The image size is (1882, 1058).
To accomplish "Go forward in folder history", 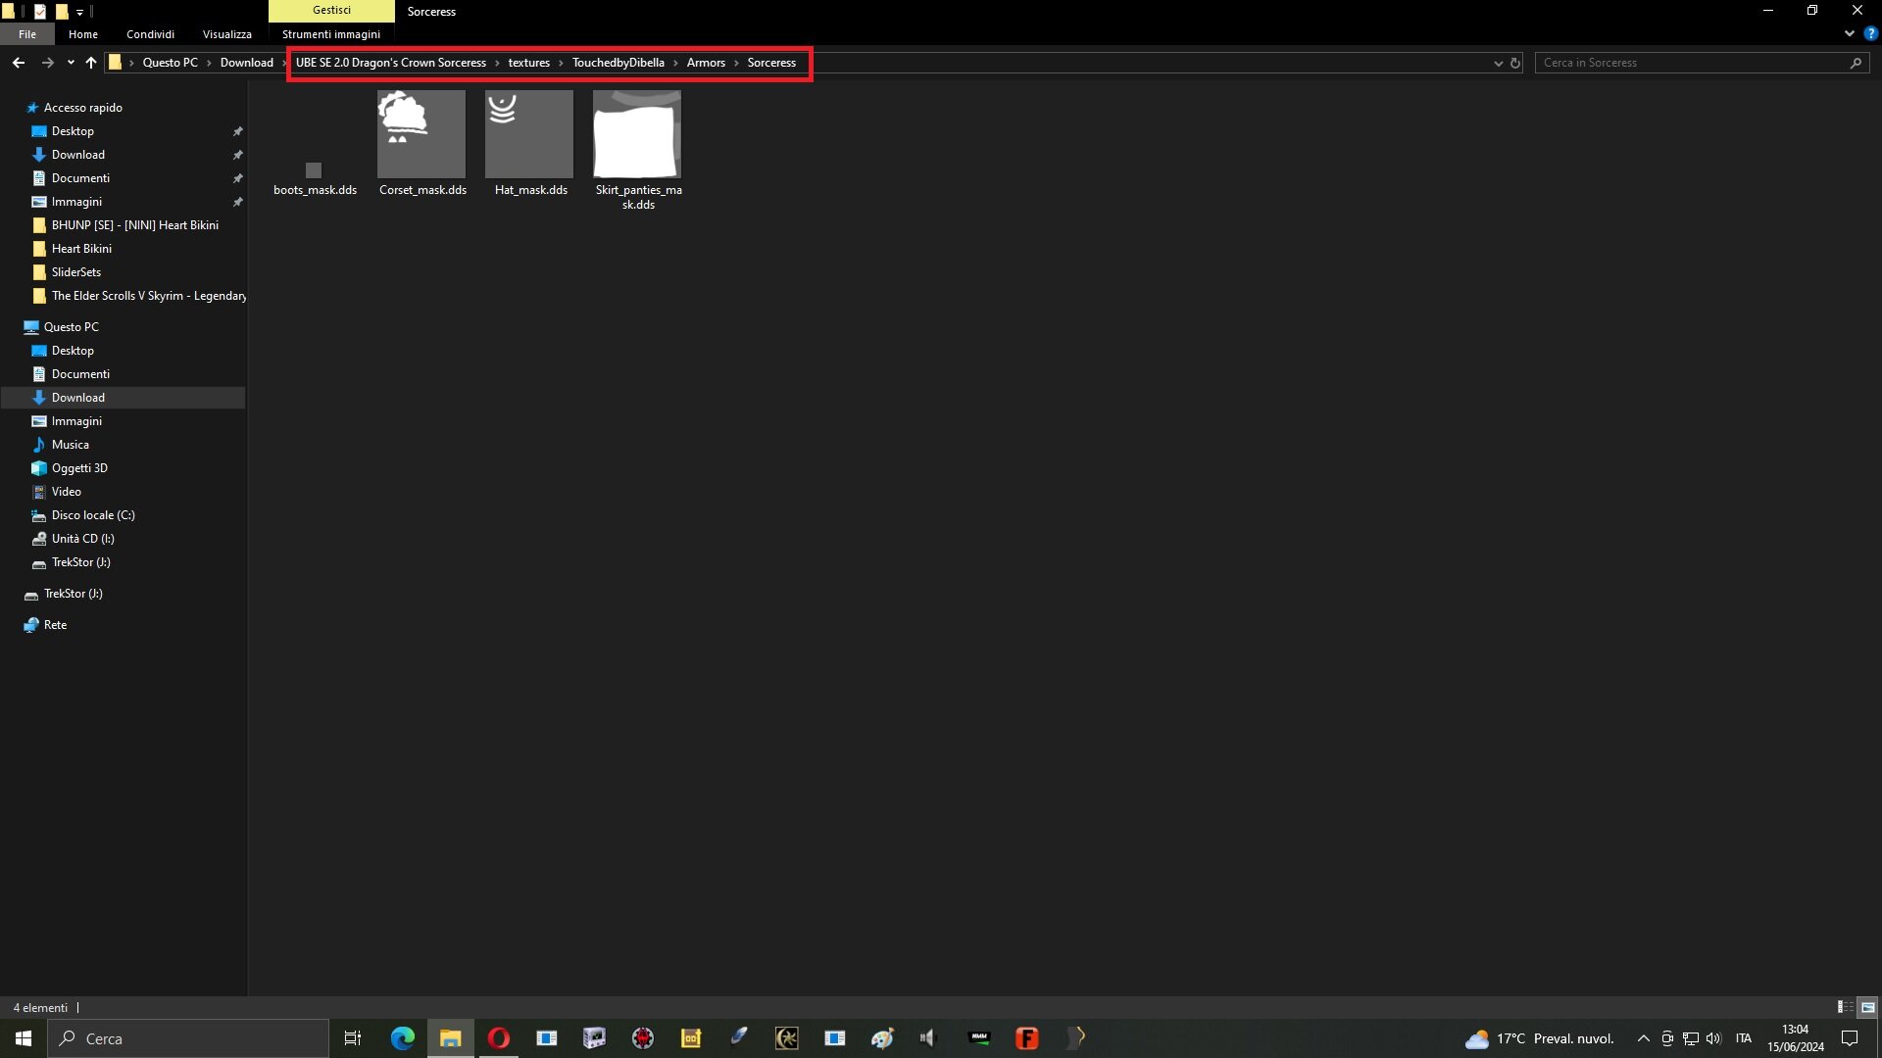I will point(47,63).
